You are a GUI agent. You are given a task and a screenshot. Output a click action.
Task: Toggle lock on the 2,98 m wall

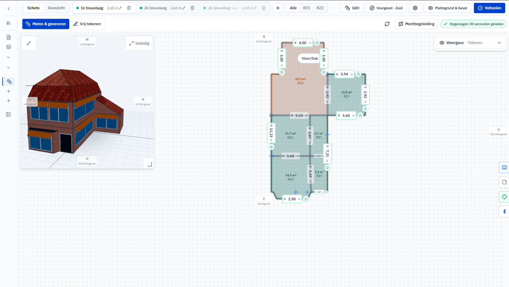pos(306,199)
